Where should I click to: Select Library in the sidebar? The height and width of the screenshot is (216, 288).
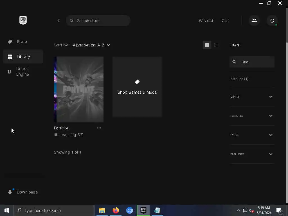pyautogui.click(x=23, y=57)
